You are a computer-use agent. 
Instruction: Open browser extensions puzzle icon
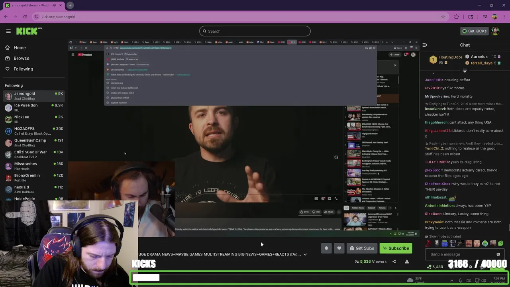457,17
